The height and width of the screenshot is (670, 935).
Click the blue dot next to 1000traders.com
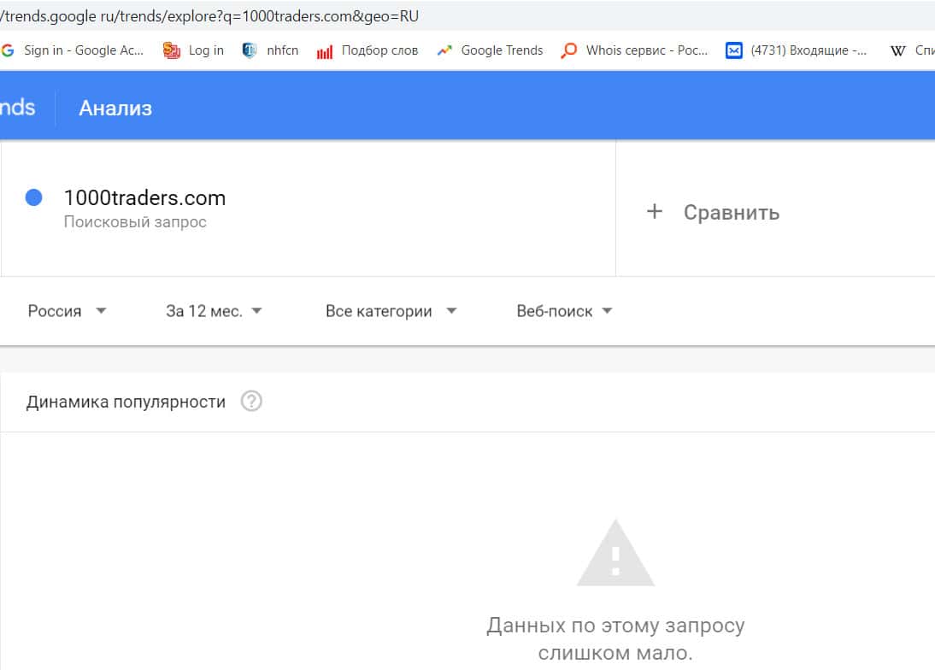(34, 198)
